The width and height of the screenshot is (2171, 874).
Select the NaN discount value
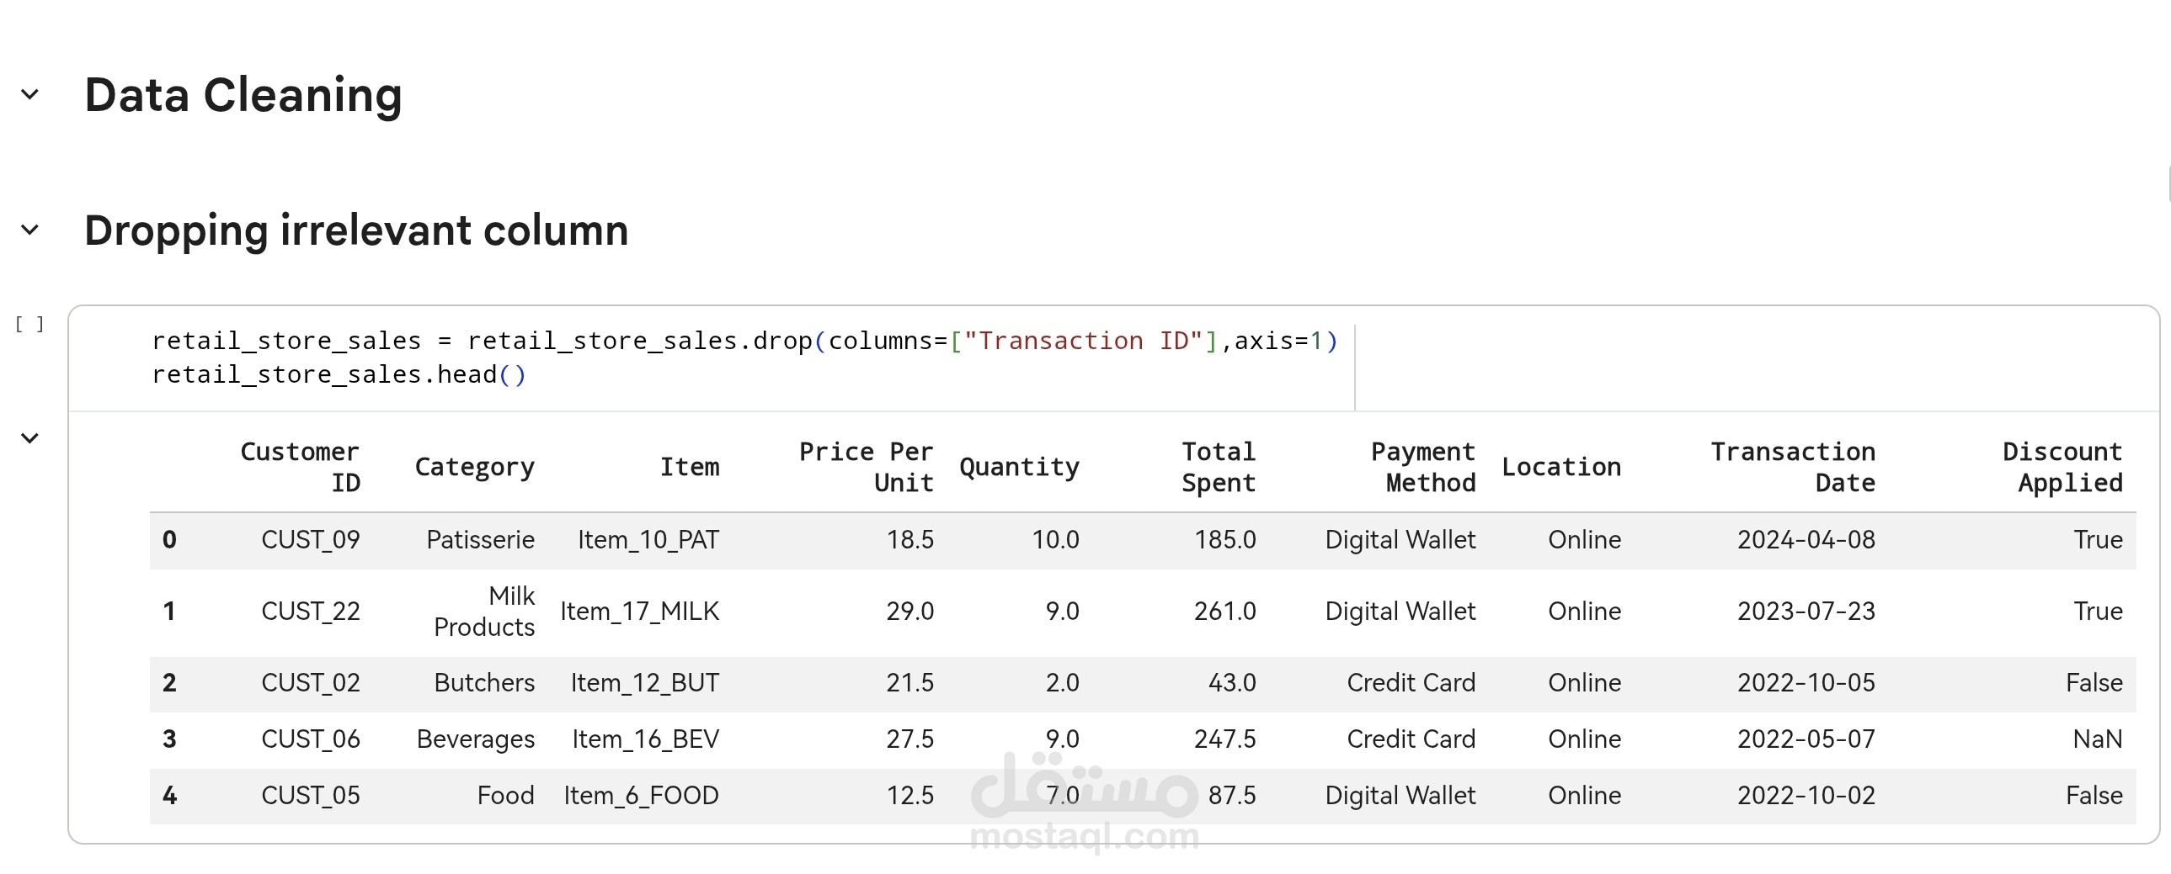coord(2098,739)
